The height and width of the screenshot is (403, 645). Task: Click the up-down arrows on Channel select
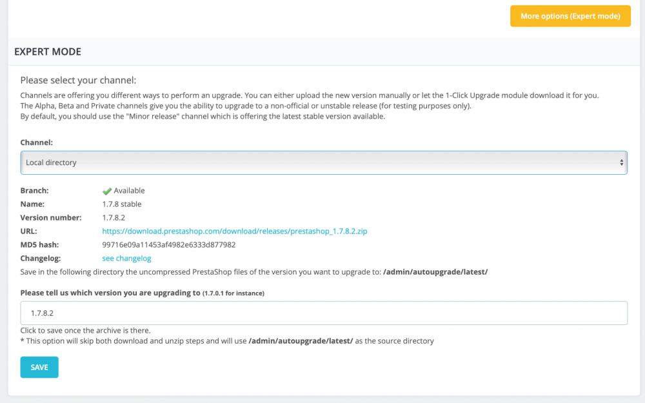[621, 162]
